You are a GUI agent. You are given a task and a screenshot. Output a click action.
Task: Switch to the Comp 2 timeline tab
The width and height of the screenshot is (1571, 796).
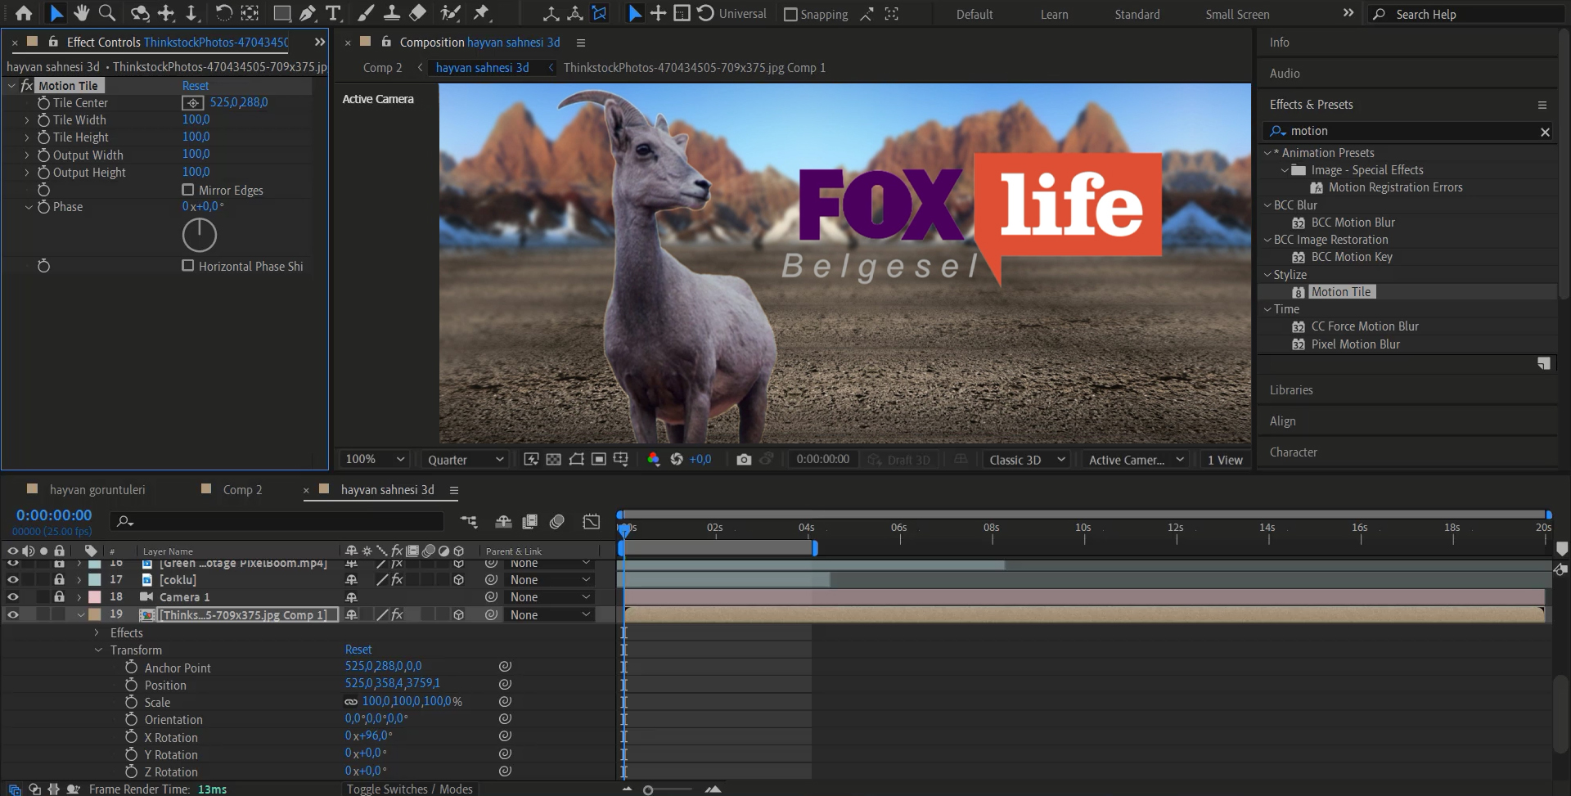coord(242,490)
